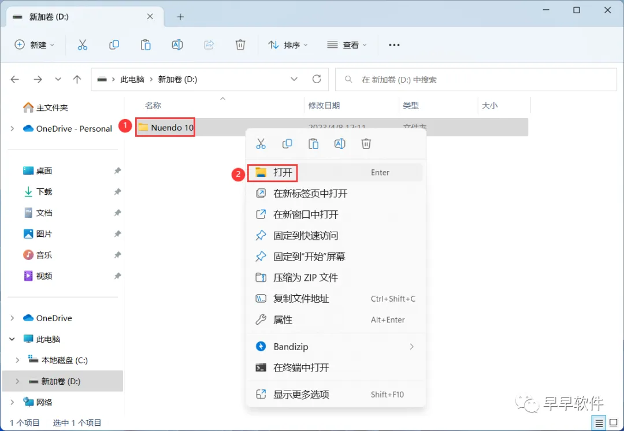
Task: Click the Delete trash icon in the toolbar
Action: 240,45
